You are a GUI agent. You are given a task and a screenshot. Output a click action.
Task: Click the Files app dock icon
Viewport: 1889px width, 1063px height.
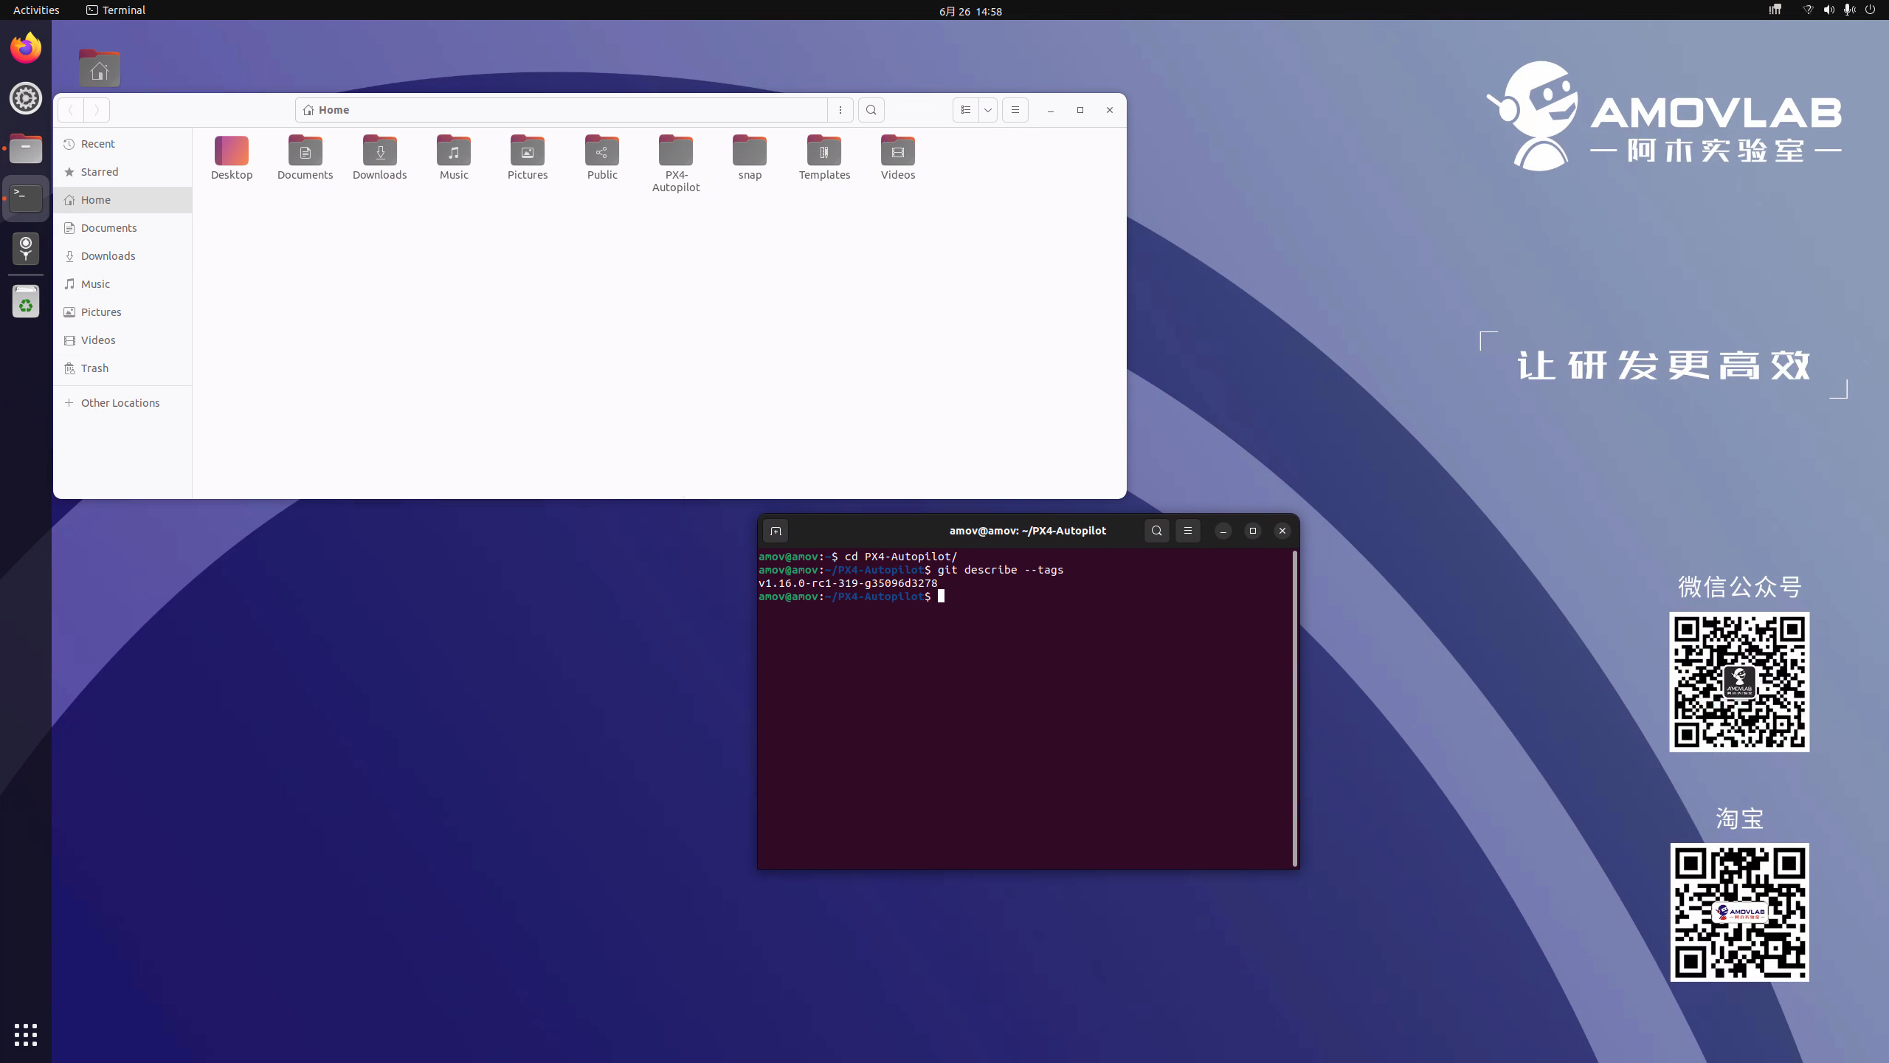(26, 148)
